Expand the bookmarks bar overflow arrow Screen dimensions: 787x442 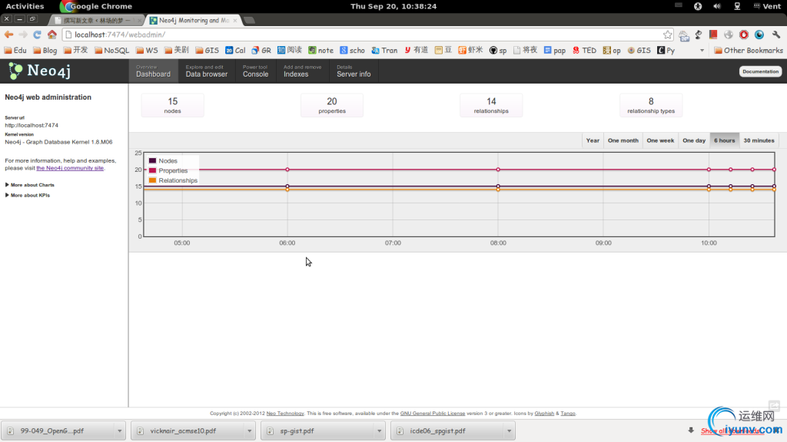(702, 50)
